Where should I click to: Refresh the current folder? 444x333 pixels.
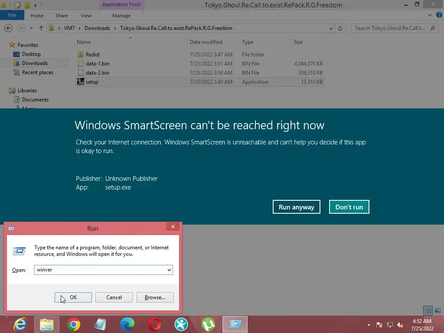pyautogui.click(x=340, y=28)
